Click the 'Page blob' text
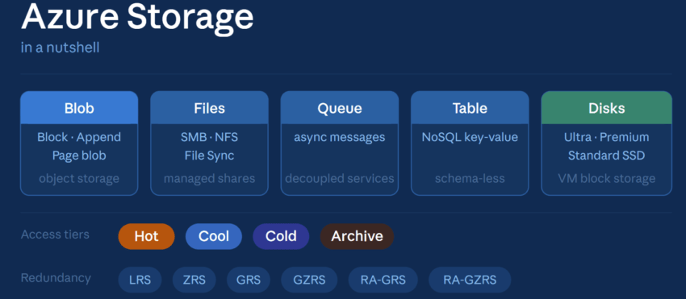686x299 pixels. pos(79,156)
